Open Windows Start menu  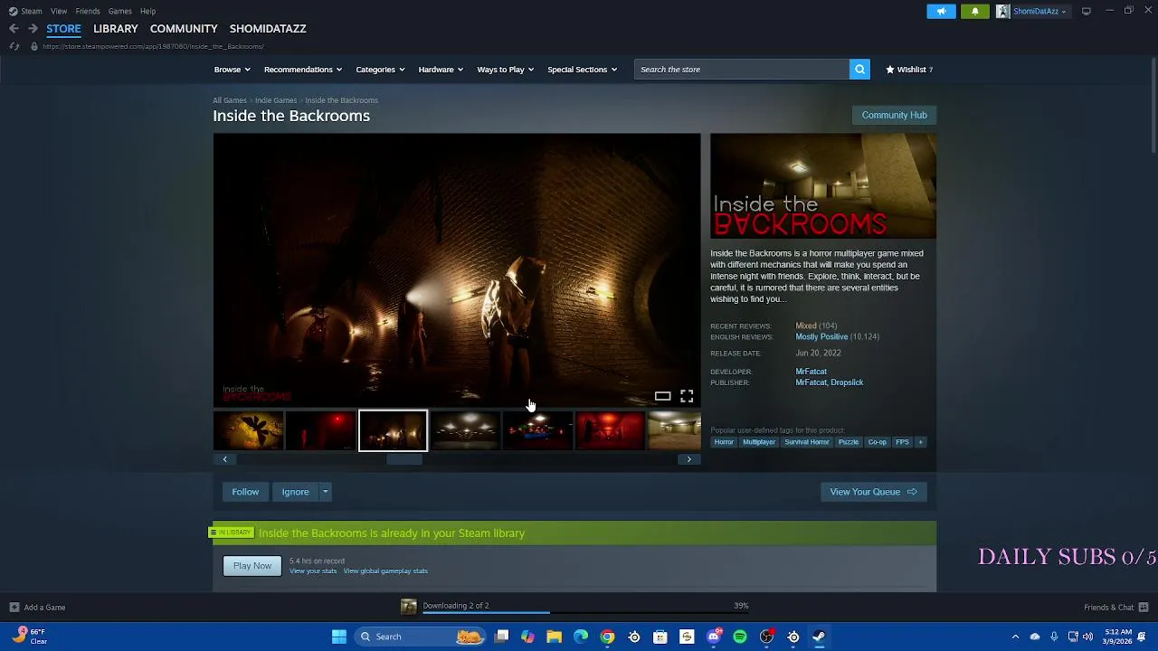coord(339,637)
